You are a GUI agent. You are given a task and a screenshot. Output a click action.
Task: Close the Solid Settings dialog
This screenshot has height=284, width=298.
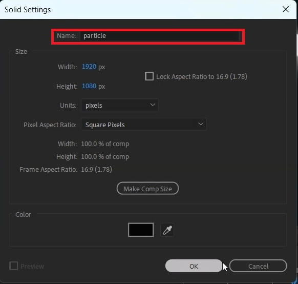[x=286, y=9]
